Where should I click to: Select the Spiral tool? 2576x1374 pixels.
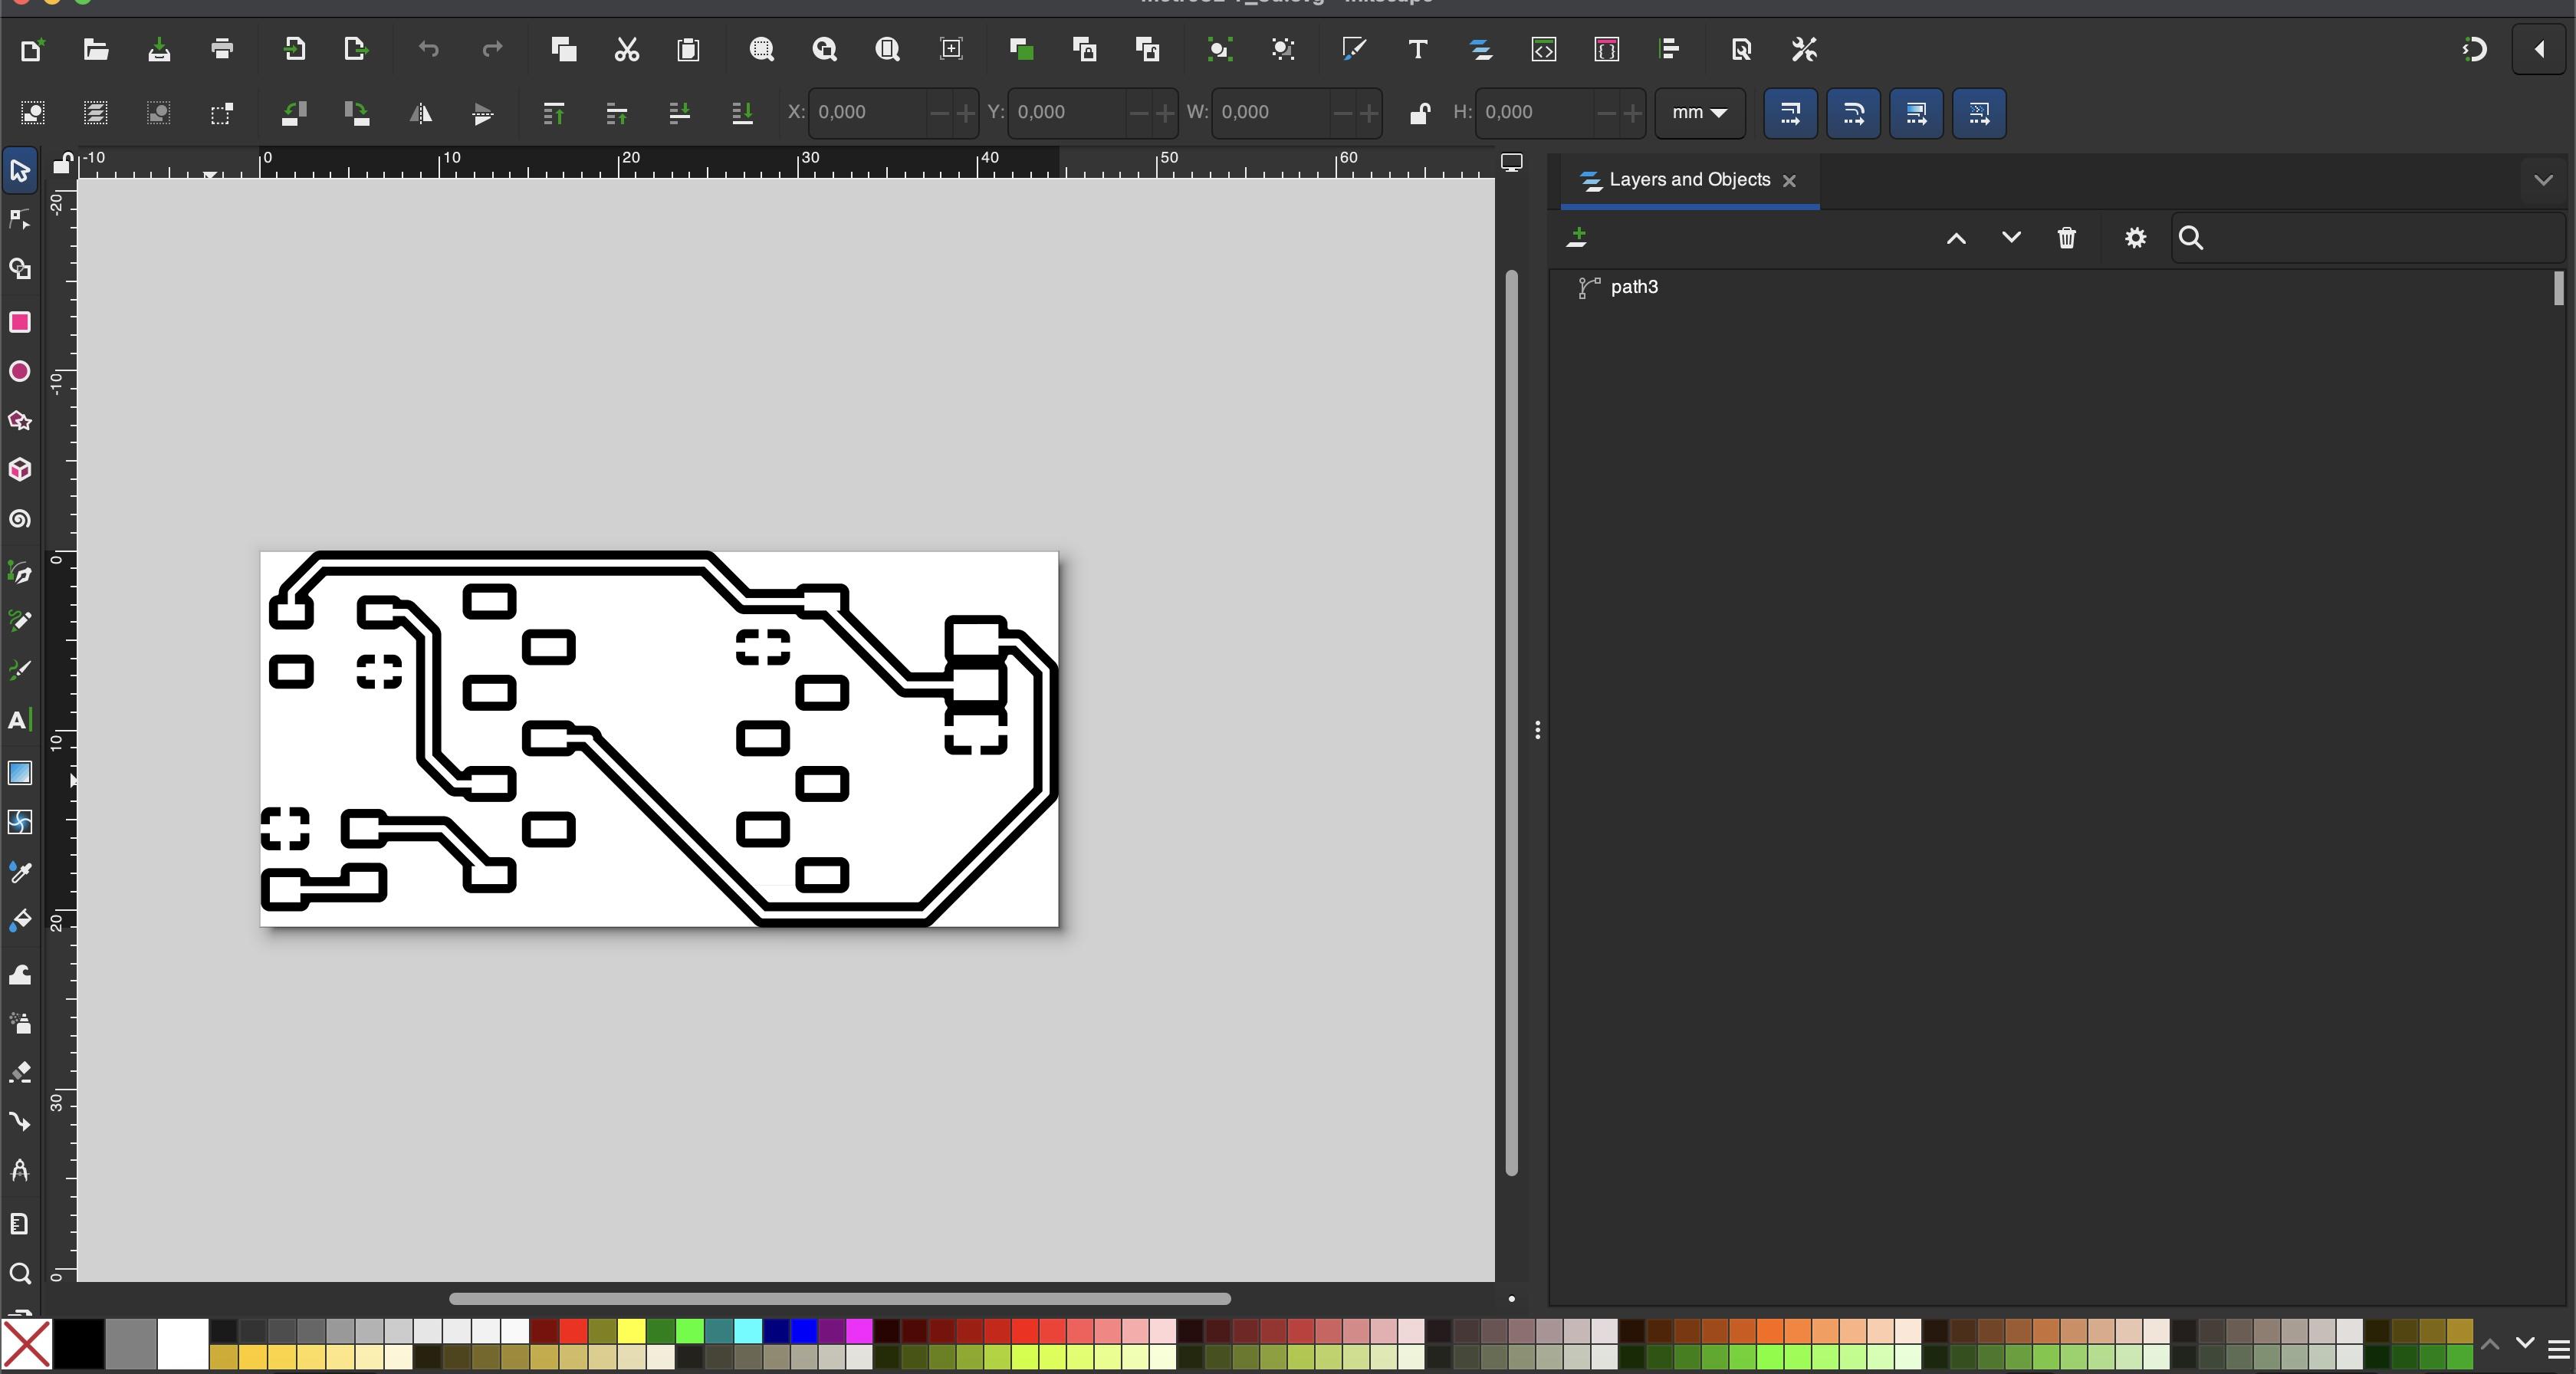19,520
